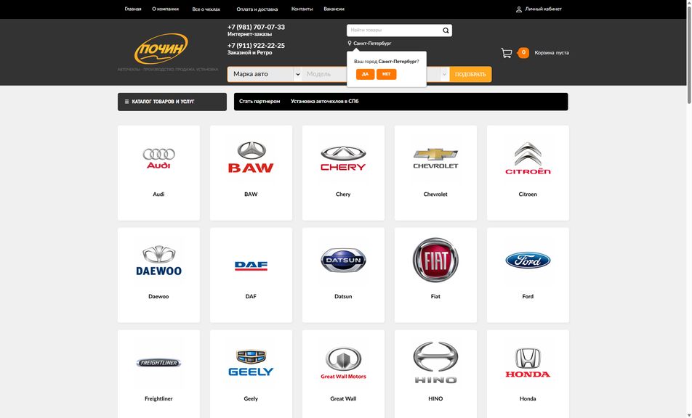Focus the Найти товары search field

394,30
